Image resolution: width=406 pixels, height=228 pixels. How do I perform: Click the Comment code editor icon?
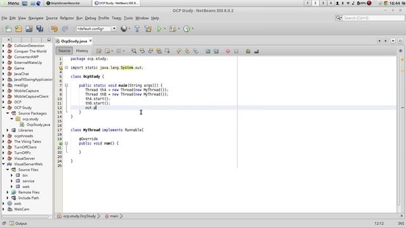[x=248, y=51]
